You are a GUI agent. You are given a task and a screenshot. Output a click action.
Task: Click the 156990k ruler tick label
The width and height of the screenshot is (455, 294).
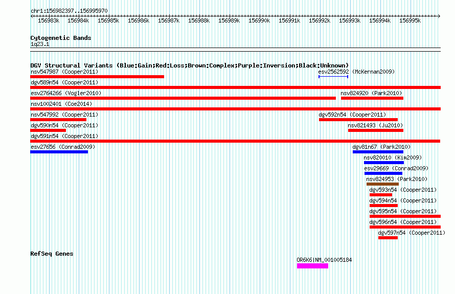[x=259, y=20]
